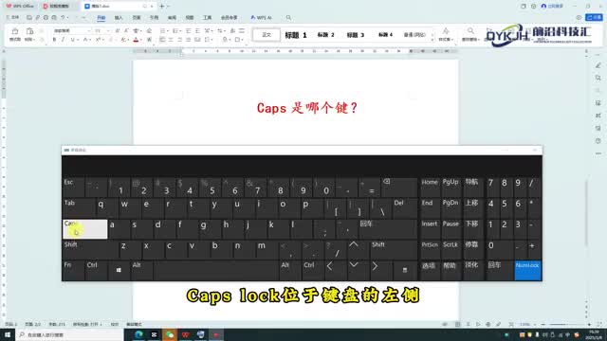Expand the font color dropdown arrow
Viewport: 607px width, 341px height.
click(x=141, y=40)
